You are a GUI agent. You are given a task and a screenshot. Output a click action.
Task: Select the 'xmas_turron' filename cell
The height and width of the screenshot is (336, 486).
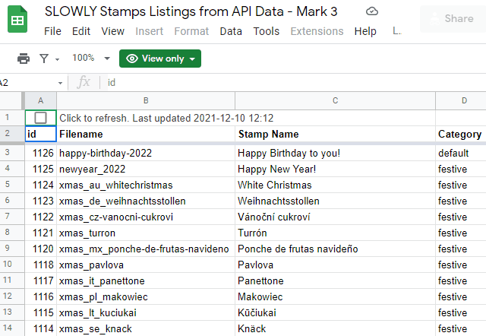pyautogui.click(x=146, y=233)
